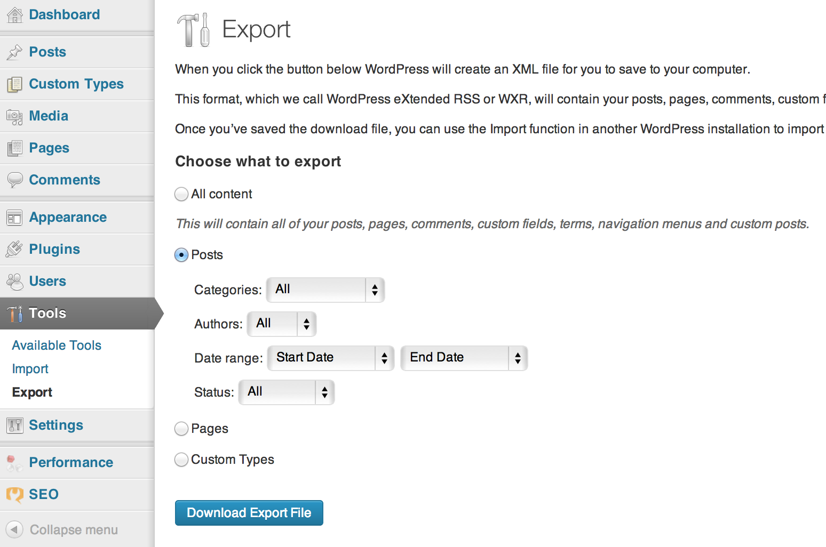Image resolution: width=826 pixels, height=547 pixels.
Task: Open the Categories dropdown
Action: coord(325,289)
